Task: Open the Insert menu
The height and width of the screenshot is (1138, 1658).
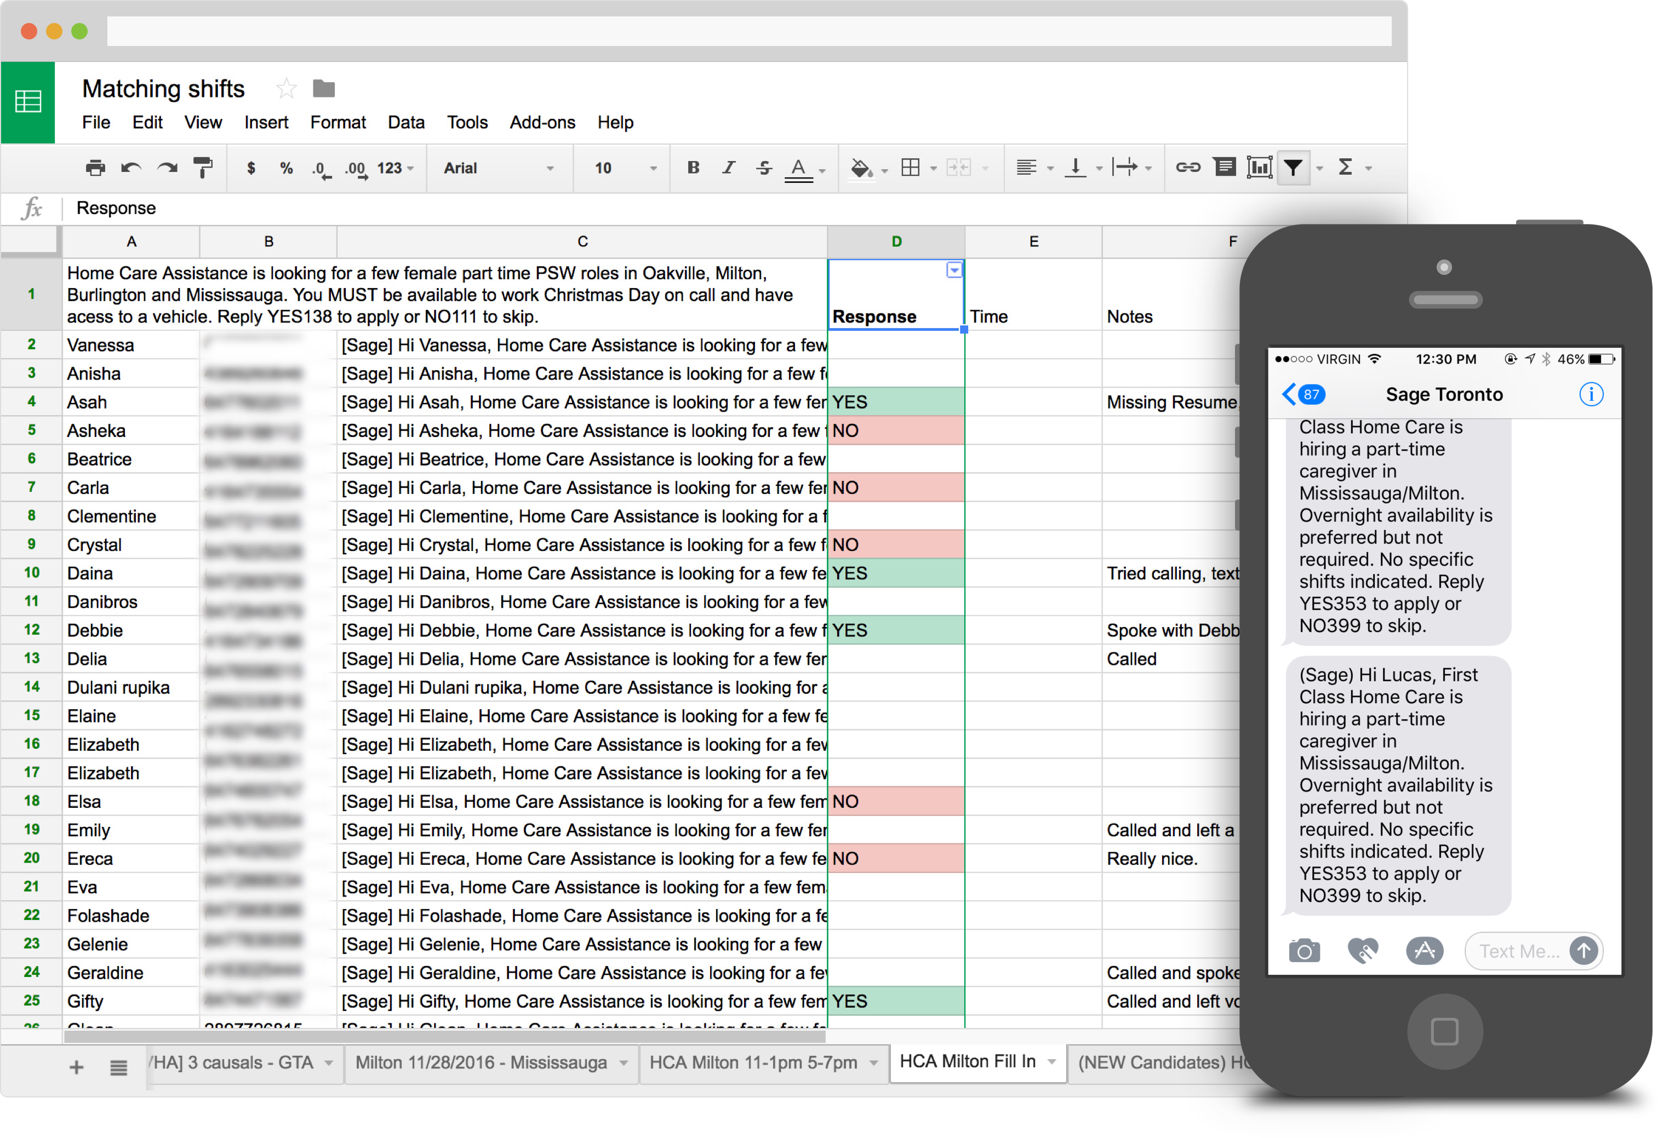Action: pos(266,123)
